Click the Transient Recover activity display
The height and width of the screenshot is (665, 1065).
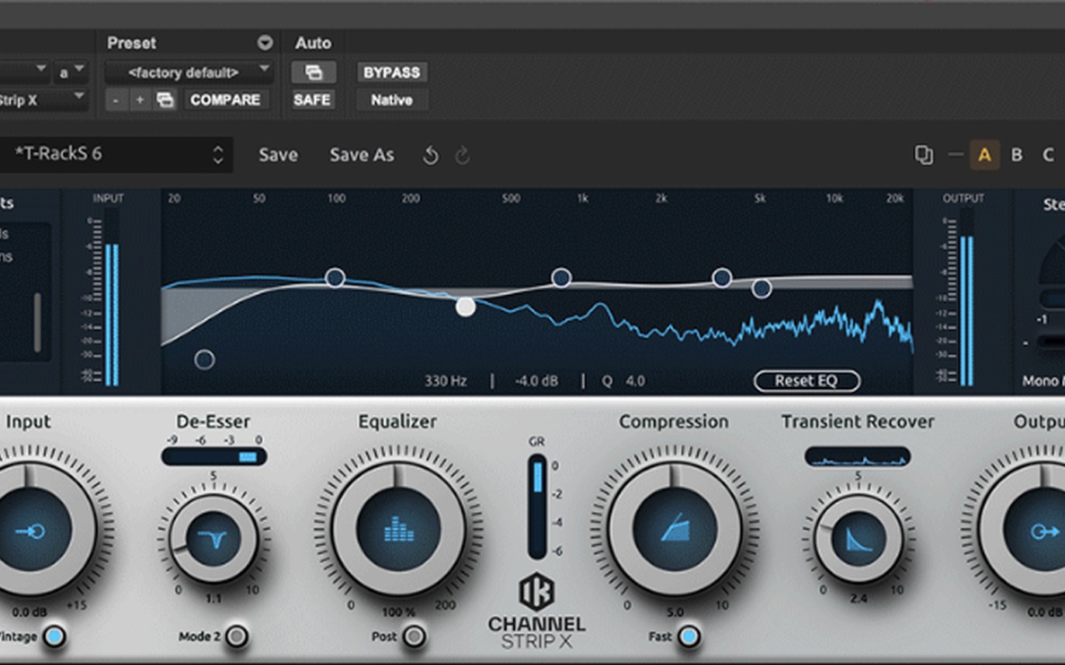coord(858,456)
